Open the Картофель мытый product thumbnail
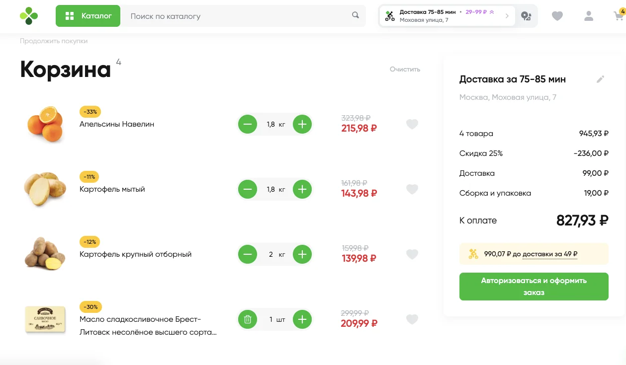This screenshot has height=365, width=626. pos(45,189)
